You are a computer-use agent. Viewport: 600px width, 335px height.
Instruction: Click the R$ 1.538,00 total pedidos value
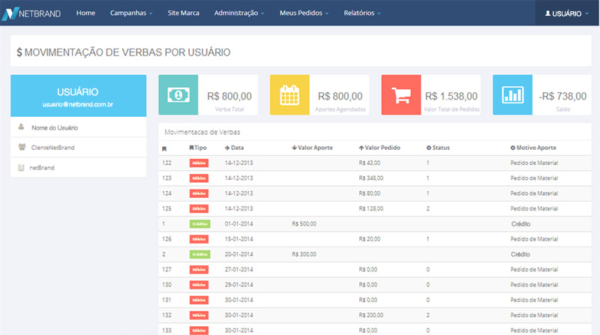(x=451, y=96)
